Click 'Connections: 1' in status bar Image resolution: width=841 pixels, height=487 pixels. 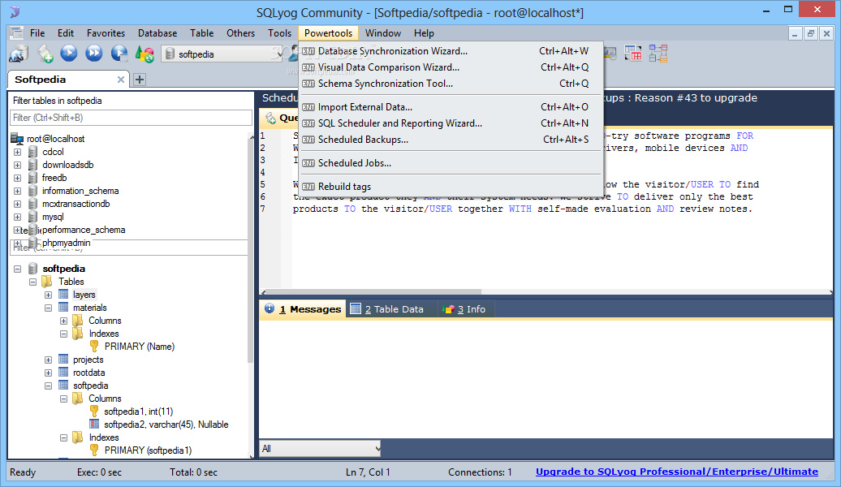[x=480, y=472]
